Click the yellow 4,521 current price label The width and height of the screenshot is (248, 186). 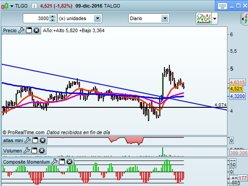pyautogui.click(x=236, y=89)
